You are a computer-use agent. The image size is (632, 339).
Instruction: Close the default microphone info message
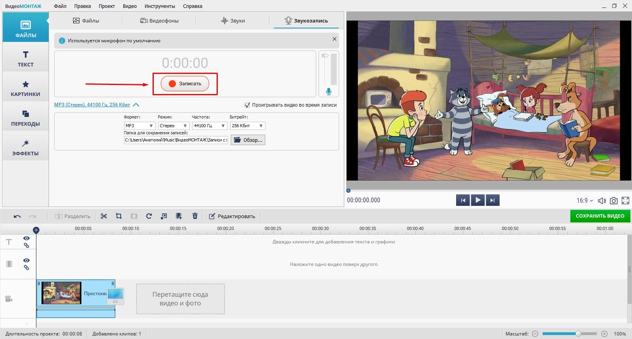click(x=334, y=39)
